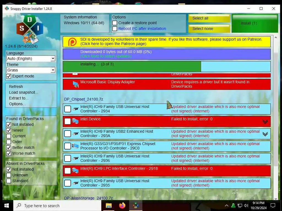Click Snappy Driver Installer taskbar icon
This screenshot has width=282, height=211.
(136, 206)
